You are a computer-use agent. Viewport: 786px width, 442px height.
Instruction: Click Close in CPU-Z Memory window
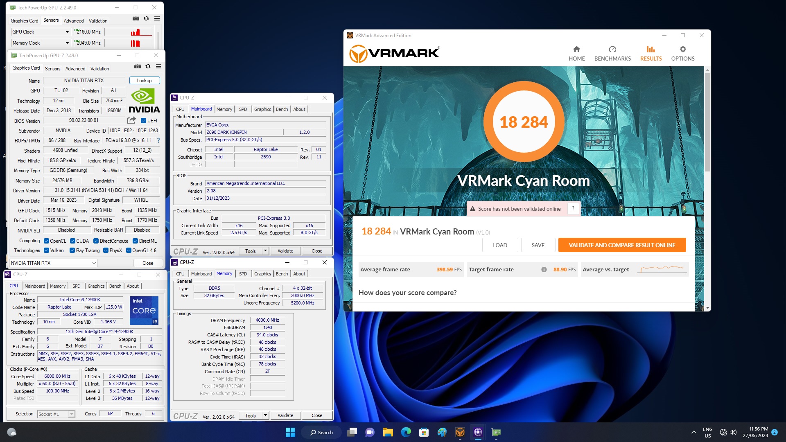point(317,415)
